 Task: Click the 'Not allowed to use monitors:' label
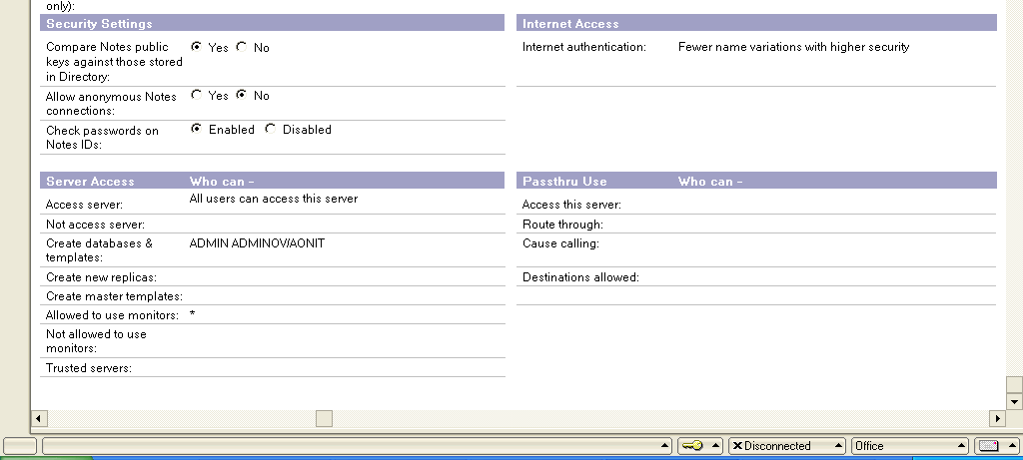pos(96,341)
